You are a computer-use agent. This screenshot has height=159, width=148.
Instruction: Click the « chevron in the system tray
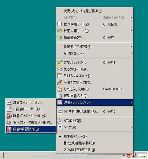click(125, 156)
